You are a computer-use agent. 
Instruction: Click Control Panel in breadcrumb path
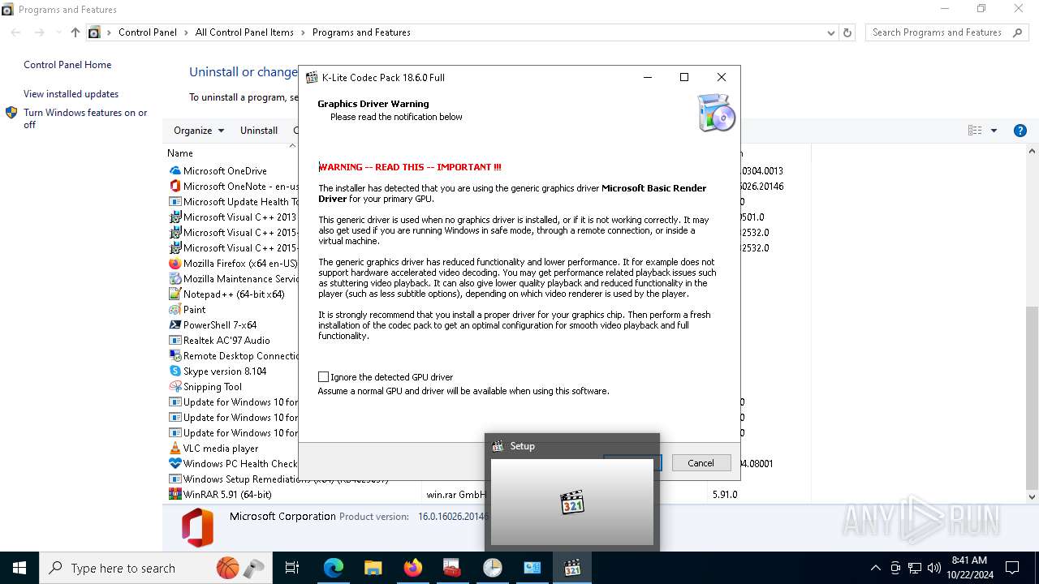(147, 32)
